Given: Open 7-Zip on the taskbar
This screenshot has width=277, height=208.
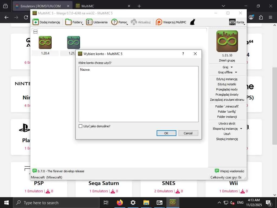Looking at the screenshot, I should click(x=160, y=203).
